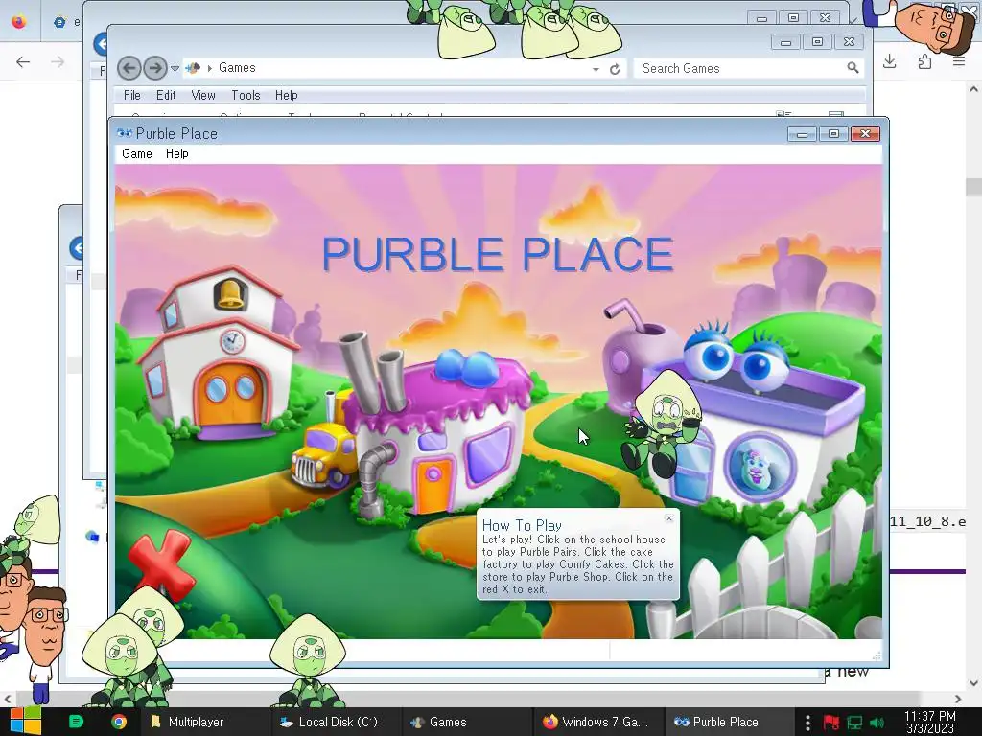
Task: Open the taskbar clock and date
Action: pyautogui.click(x=930, y=722)
